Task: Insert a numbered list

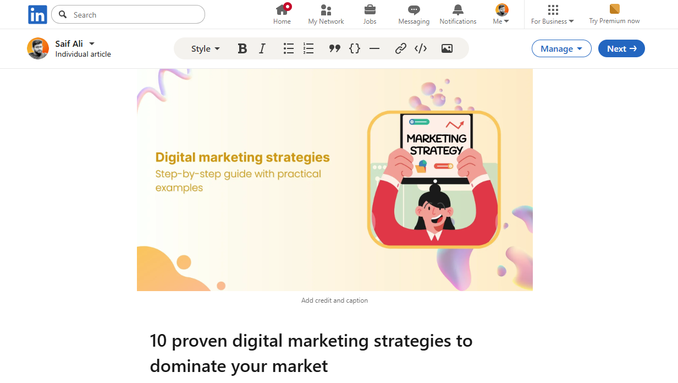Action: click(x=308, y=48)
